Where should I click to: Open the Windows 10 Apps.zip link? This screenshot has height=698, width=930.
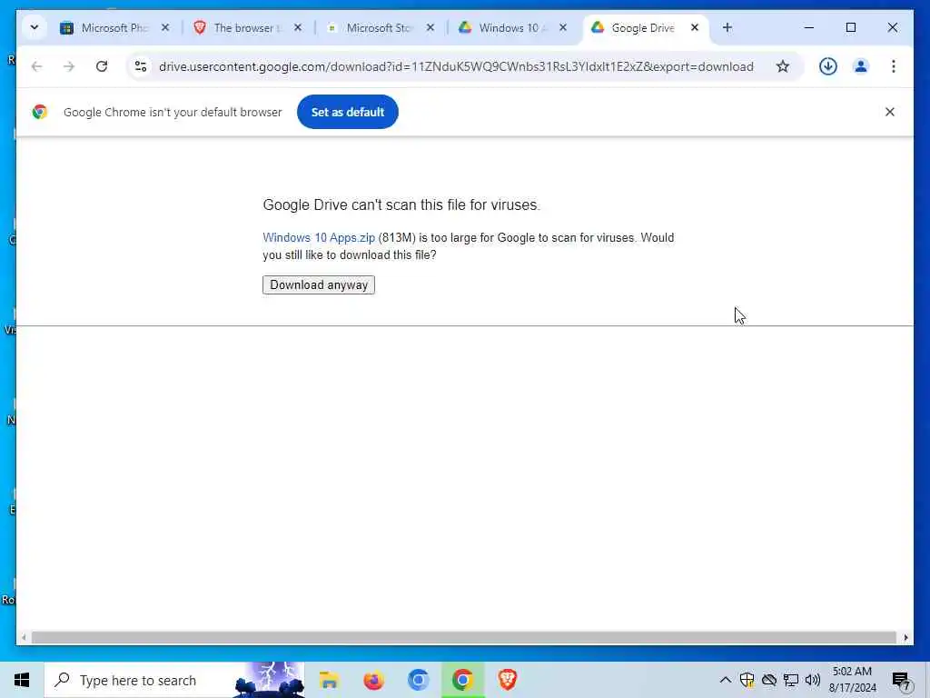coord(319,237)
